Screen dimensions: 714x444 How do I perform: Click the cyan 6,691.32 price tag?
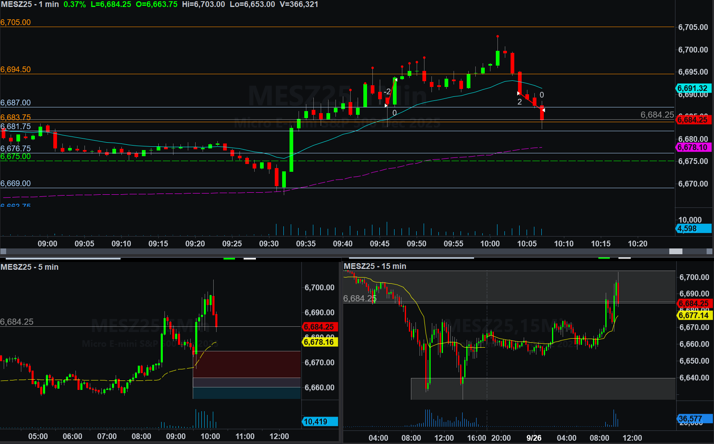point(693,88)
